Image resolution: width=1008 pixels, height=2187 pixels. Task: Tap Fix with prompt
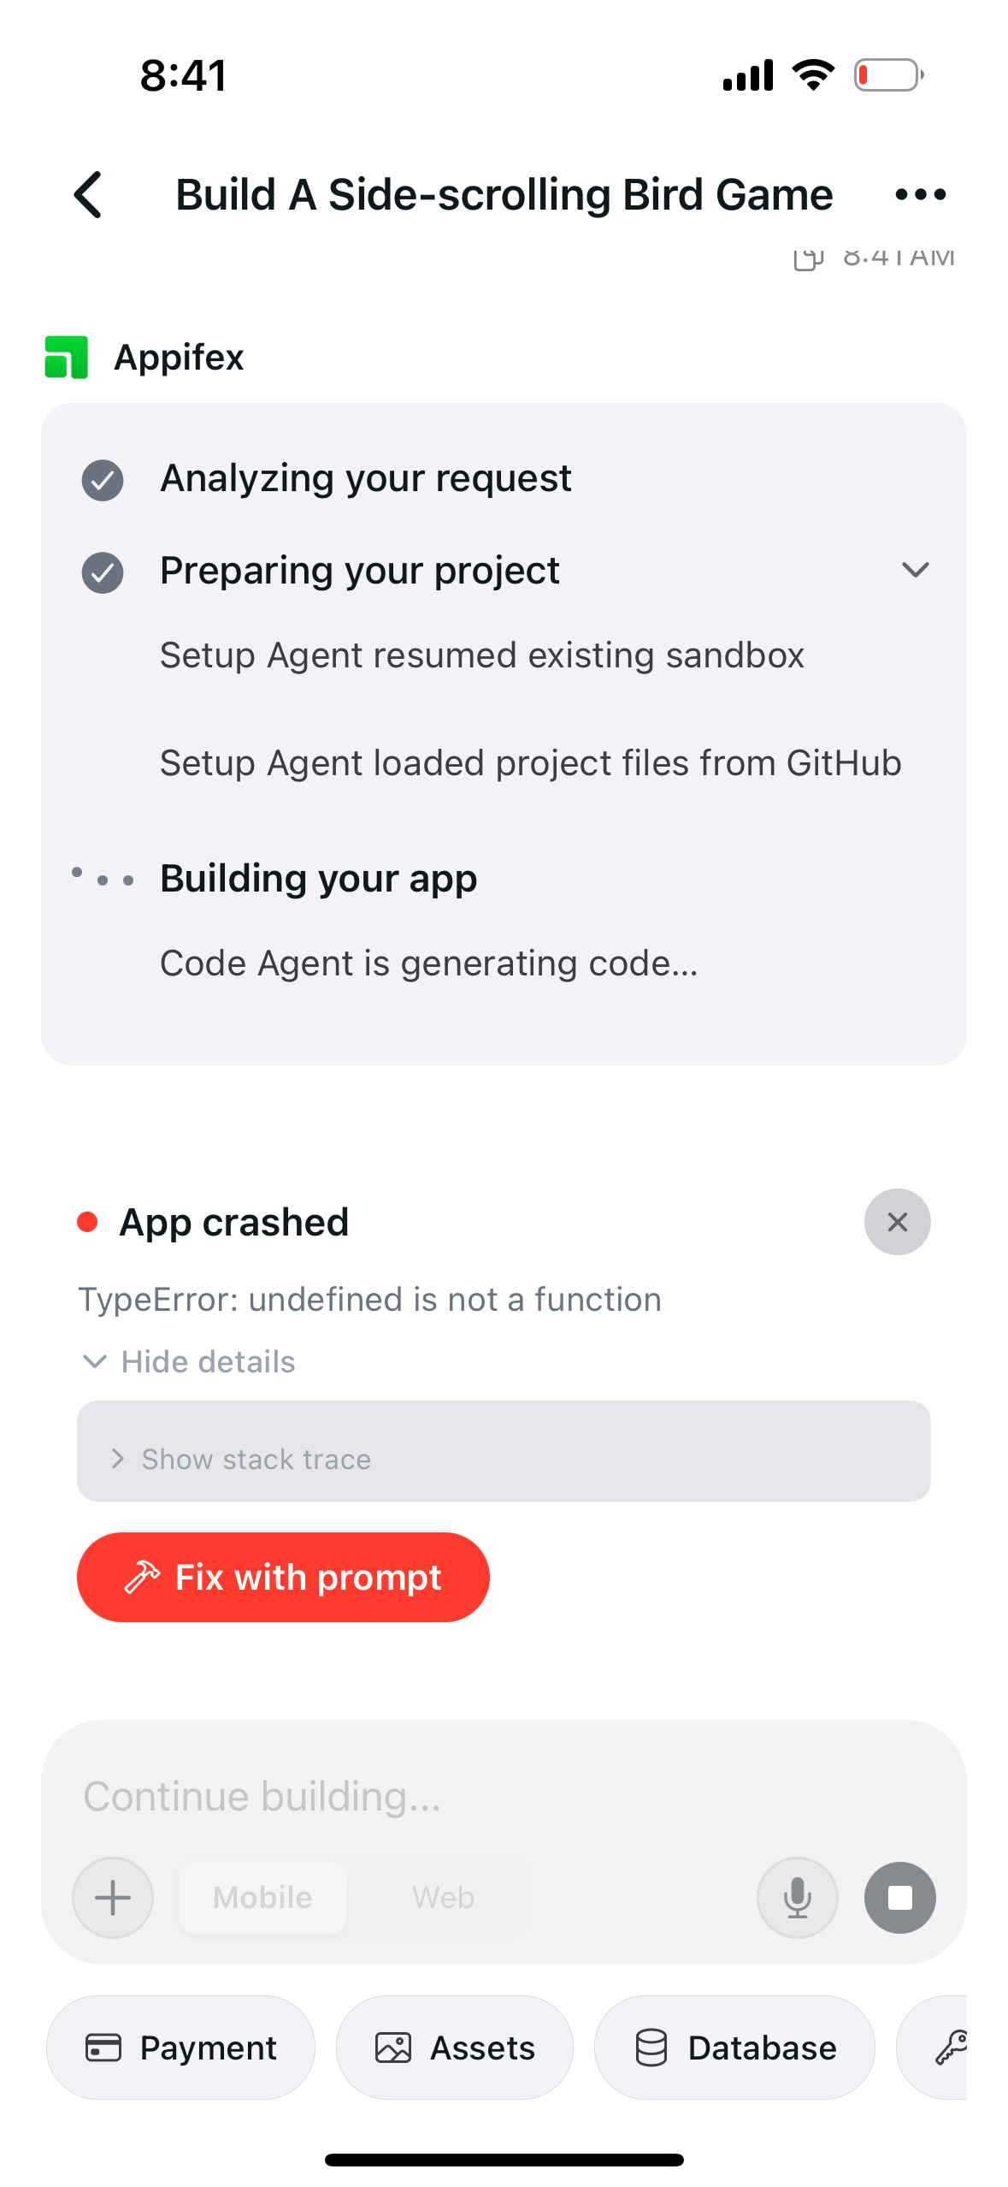click(283, 1577)
